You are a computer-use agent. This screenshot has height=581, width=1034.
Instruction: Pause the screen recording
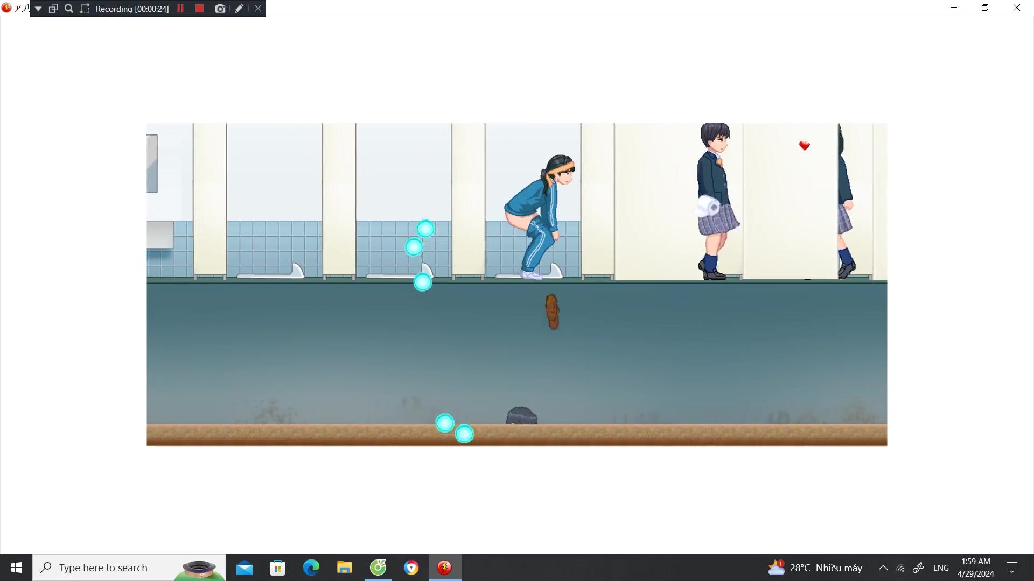point(180,9)
